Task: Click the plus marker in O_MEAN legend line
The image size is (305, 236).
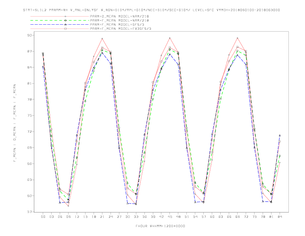Action: (65, 16)
